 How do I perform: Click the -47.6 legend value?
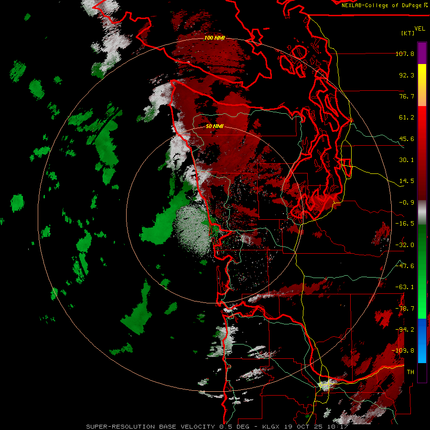405,266
